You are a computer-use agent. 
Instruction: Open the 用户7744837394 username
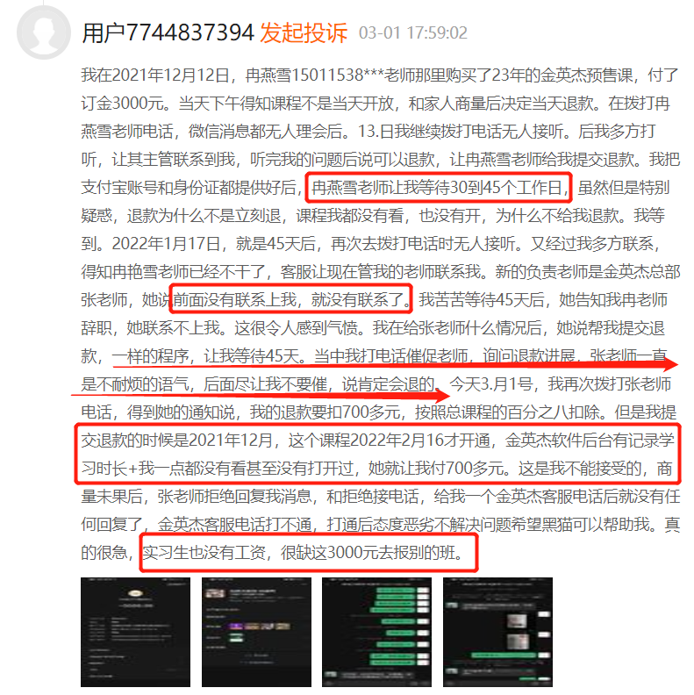click(x=168, y=32)
